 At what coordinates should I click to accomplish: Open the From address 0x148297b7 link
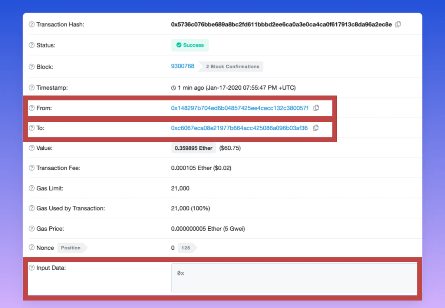tap(239, 108)
